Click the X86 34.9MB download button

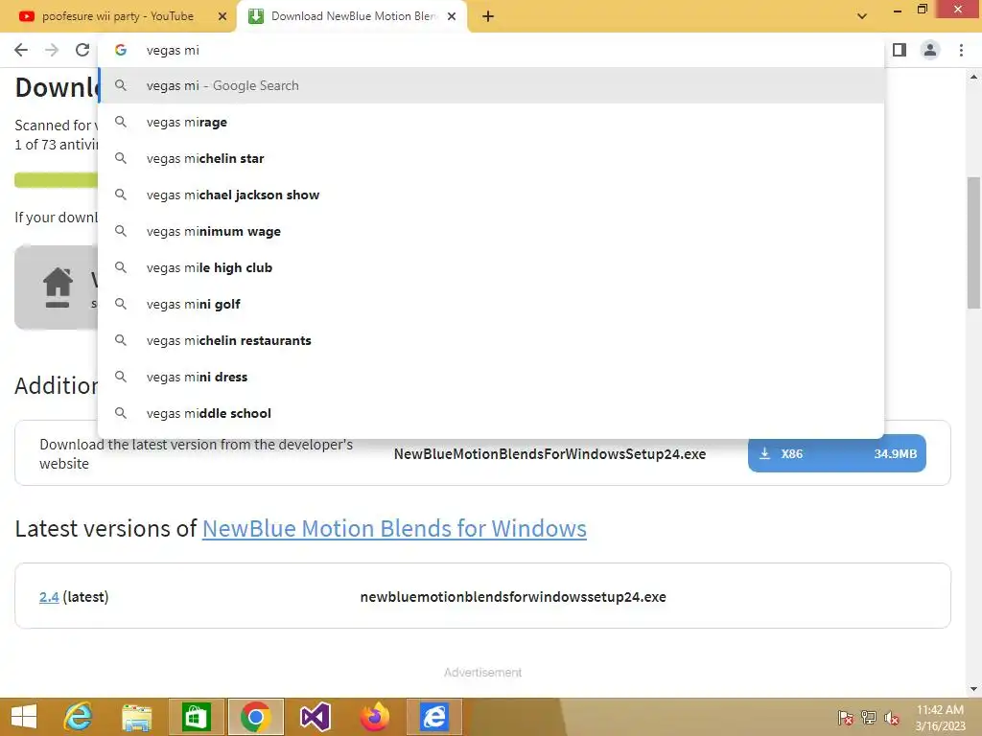(836, 453)
